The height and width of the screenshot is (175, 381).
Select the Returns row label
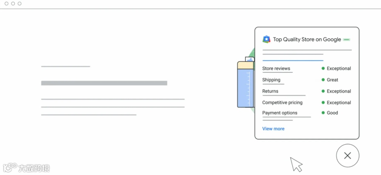(x=270, y=91)
